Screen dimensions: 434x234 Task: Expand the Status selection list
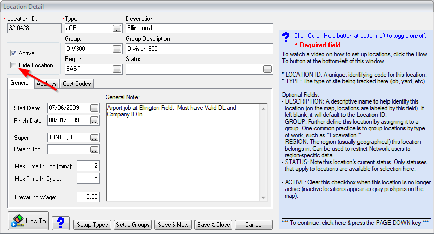point(267,69)
